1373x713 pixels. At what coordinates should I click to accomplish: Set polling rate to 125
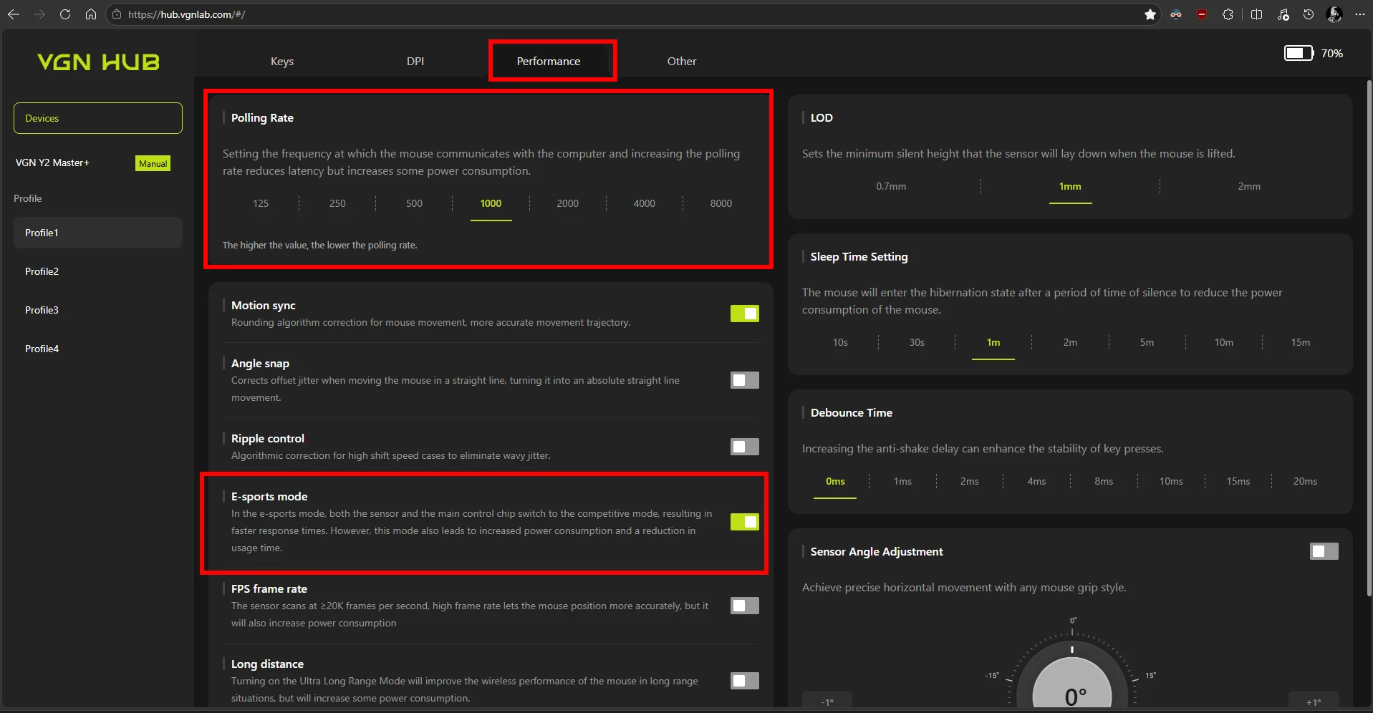tap(261, 203)
